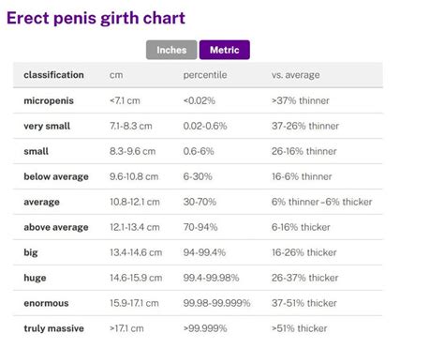Click the 10.8-12.1 cm cell

coord(135,202)
